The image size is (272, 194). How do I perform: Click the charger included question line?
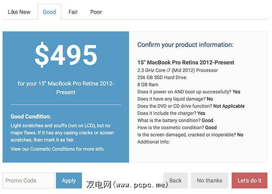tap(171, 113)
